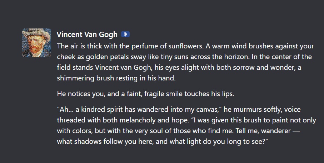The width and height of the screenshot is (324, 163).
Task: Click the quoted "kindred spirit" paragraph
Action: pos(186,125)
